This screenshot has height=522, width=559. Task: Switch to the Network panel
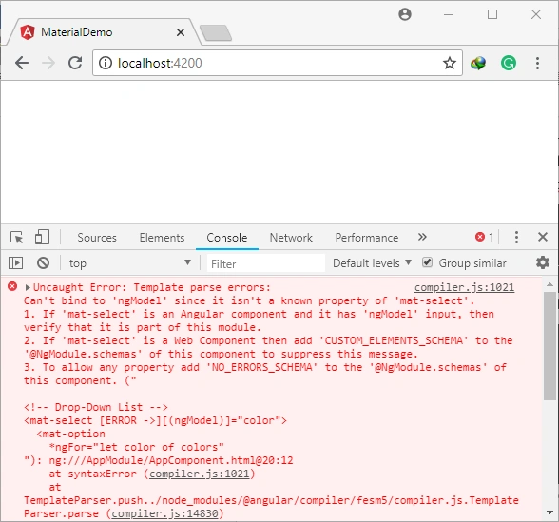click(291, 238)
